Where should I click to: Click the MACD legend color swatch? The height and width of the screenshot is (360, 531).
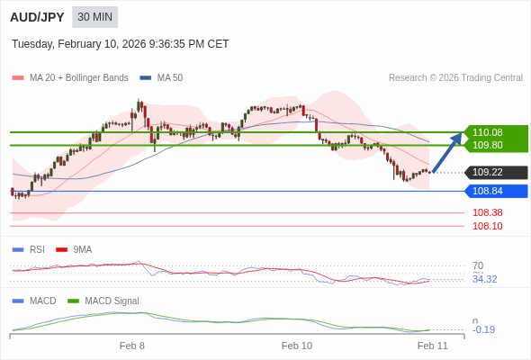coord(18,301)
